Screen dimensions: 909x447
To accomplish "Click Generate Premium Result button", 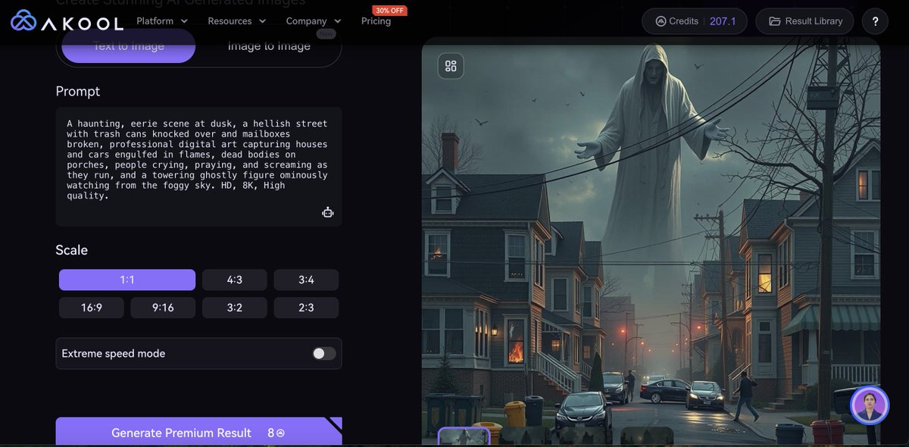I will coord(198,432).
